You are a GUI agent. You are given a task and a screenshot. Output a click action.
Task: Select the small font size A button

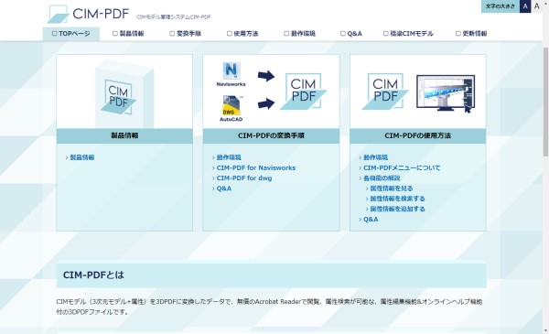(525, 6)
